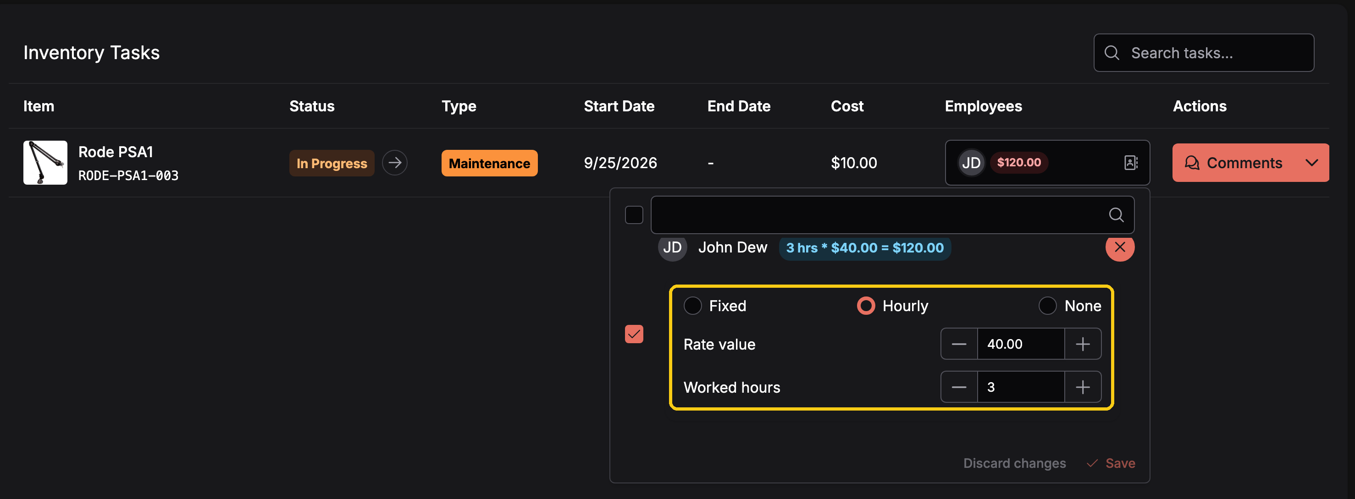This screenshot has width=1355, height=499.
Task: Decrease Worked hours with minus button
Action: point(959,387)
